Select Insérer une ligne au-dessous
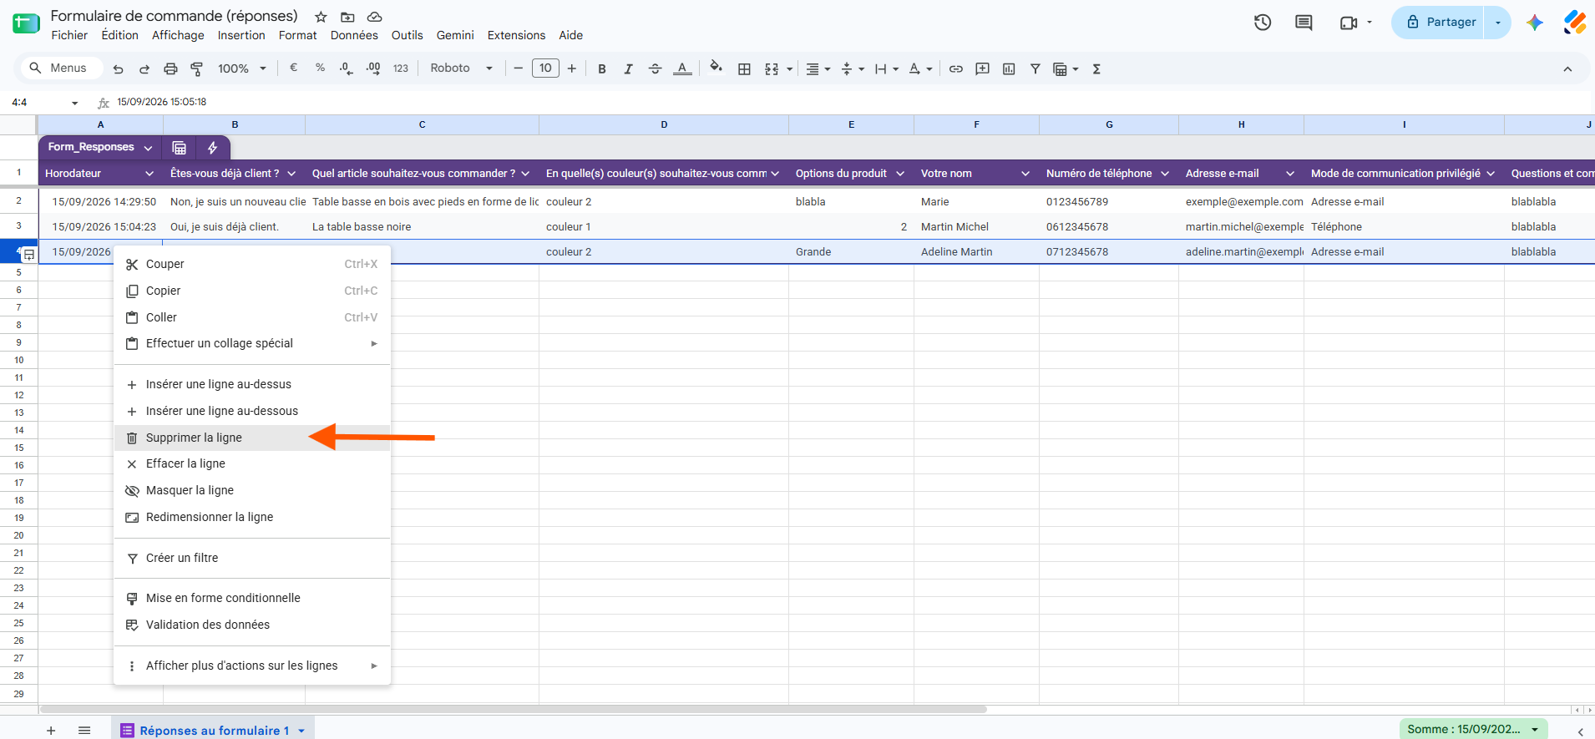 click(252, 411)
